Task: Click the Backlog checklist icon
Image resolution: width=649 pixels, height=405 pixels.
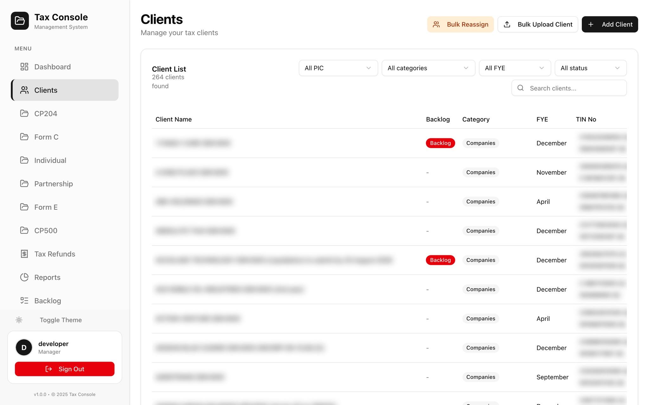Action: (24, 301)
